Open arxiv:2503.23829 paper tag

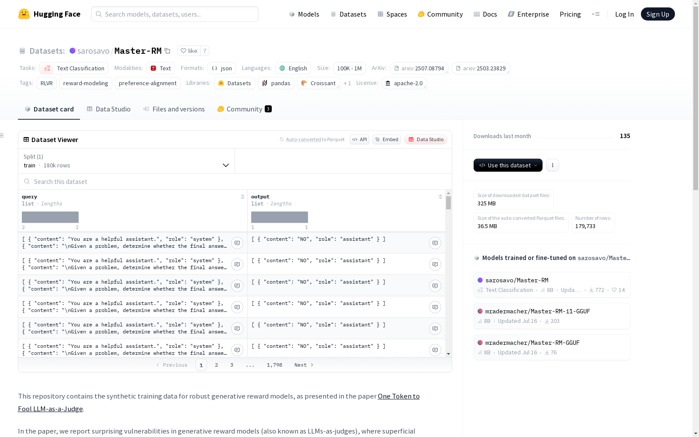(x=481, y=68)
